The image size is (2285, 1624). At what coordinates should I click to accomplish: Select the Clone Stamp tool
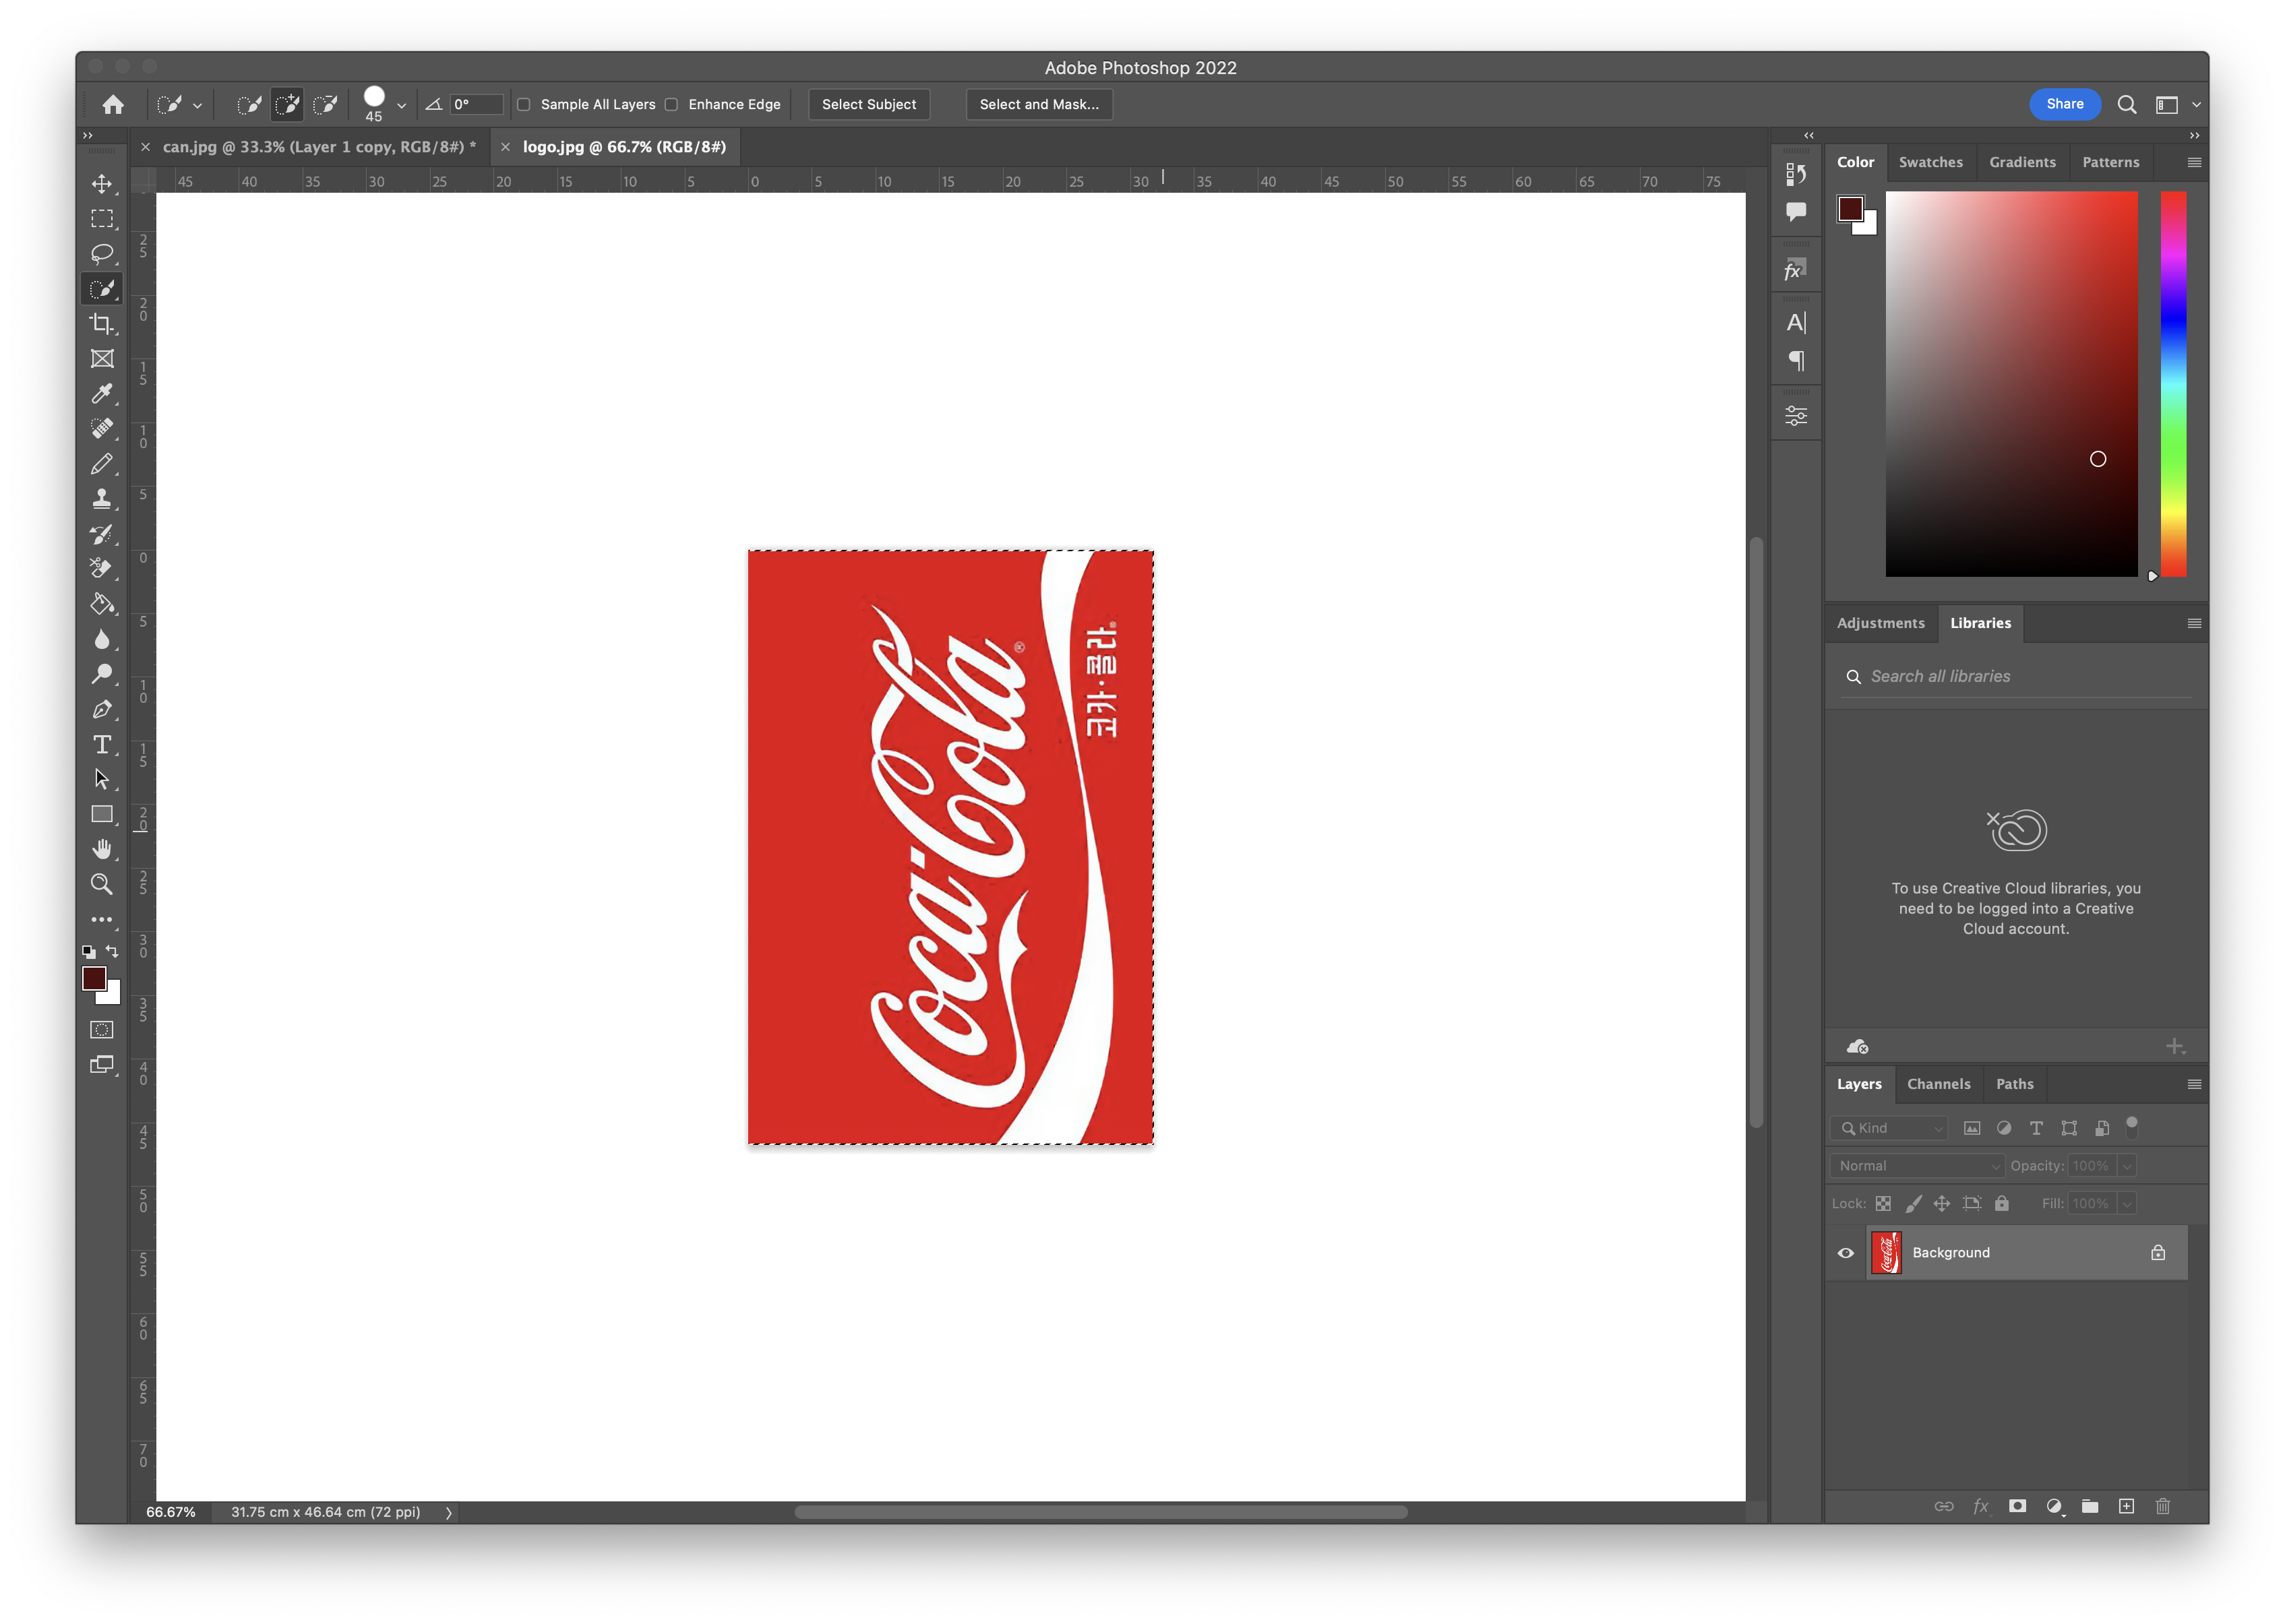tap(102, 498)
